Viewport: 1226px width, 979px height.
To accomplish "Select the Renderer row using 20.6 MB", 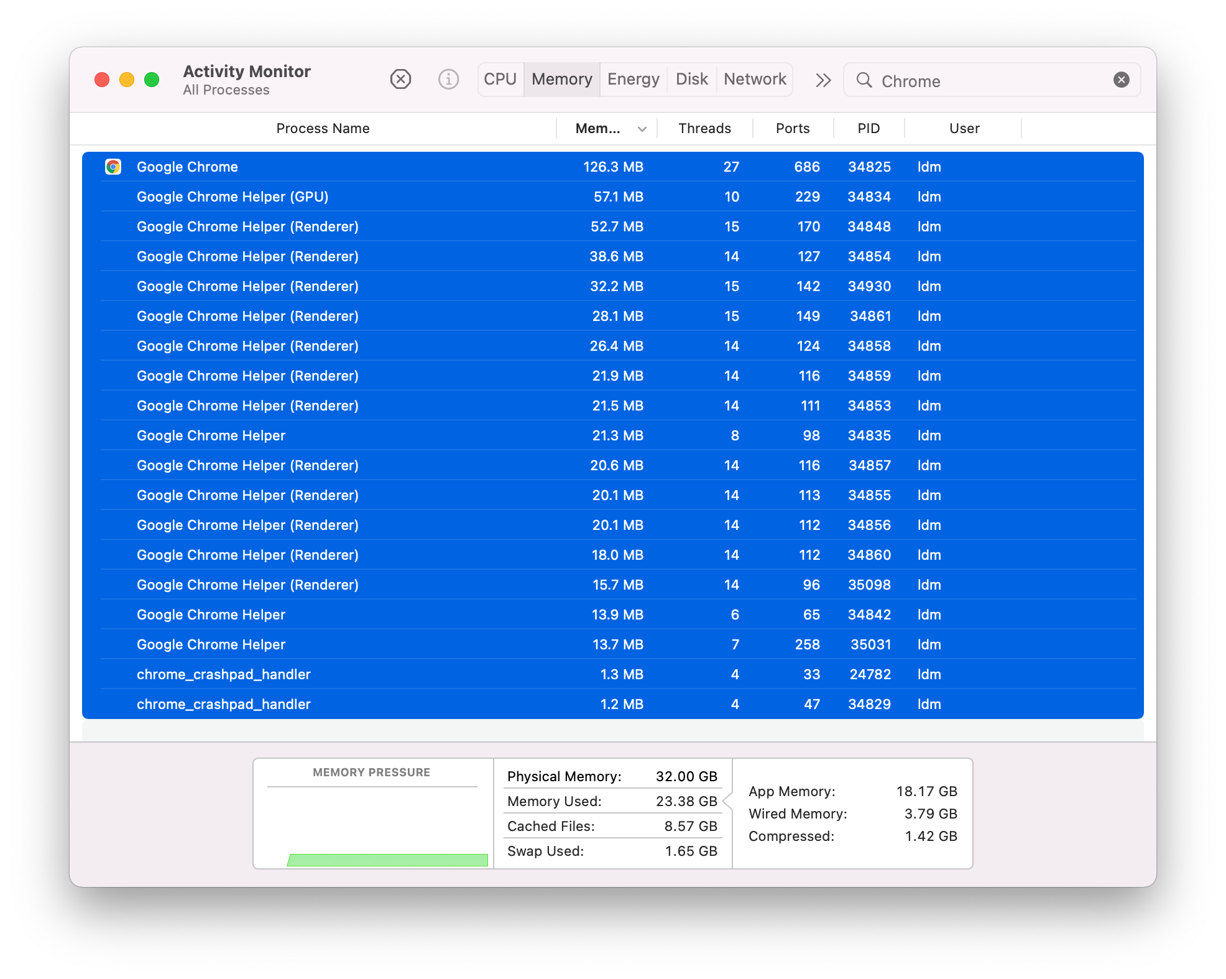I will (613, 465).
